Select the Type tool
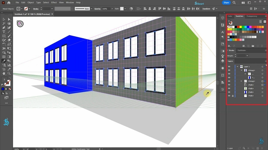Screen dimensions: 268x150 [4, 32]
